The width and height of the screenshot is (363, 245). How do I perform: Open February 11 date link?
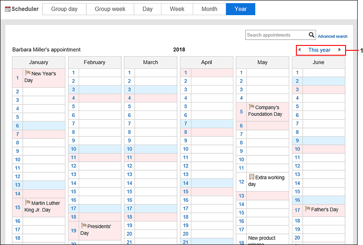[x=73, y=157]
